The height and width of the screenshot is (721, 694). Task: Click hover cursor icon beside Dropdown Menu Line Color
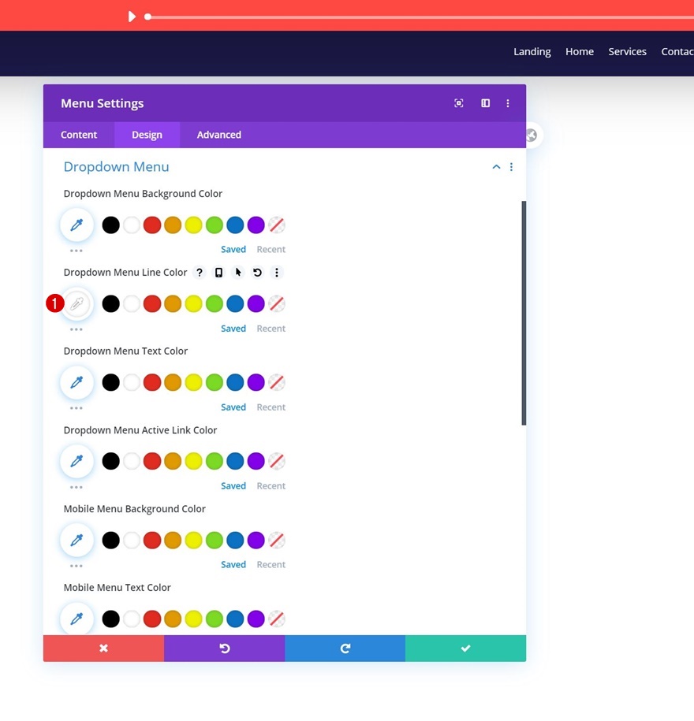[x=238, y=273]
